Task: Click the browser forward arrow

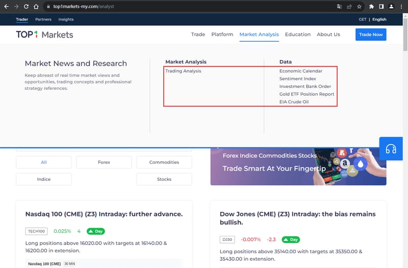Action: point(16,7)
